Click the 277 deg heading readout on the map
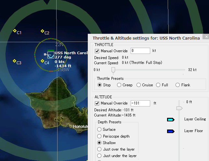This screenshot has height=161, width=209. pos(63,57)
